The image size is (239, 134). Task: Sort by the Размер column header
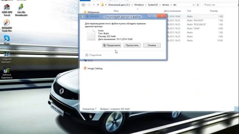click(214, 11)
